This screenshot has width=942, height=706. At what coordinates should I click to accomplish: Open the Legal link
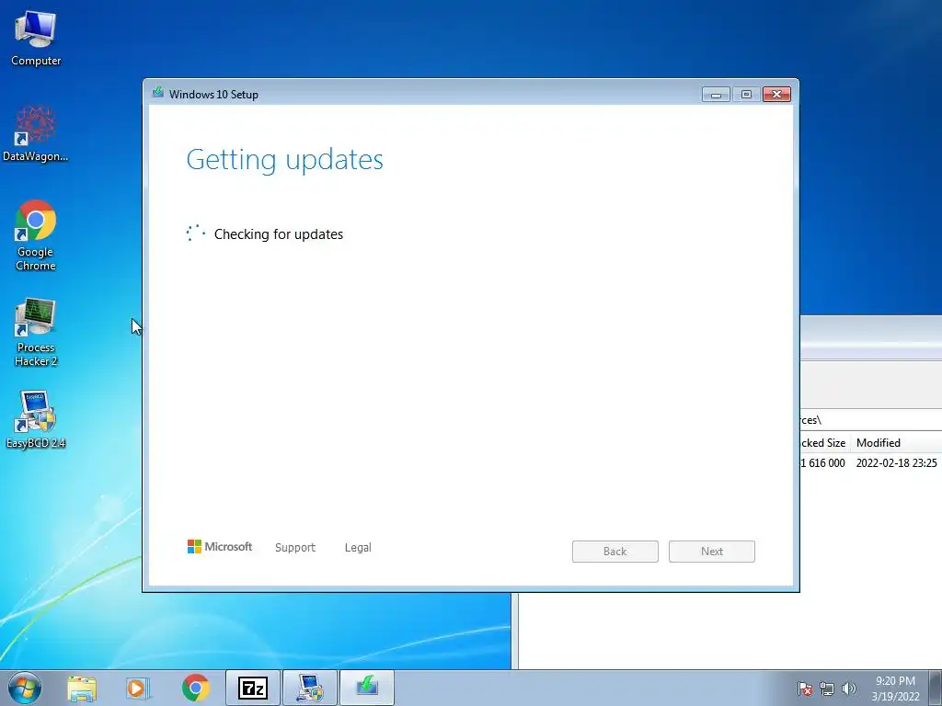[x=358, y=548]
